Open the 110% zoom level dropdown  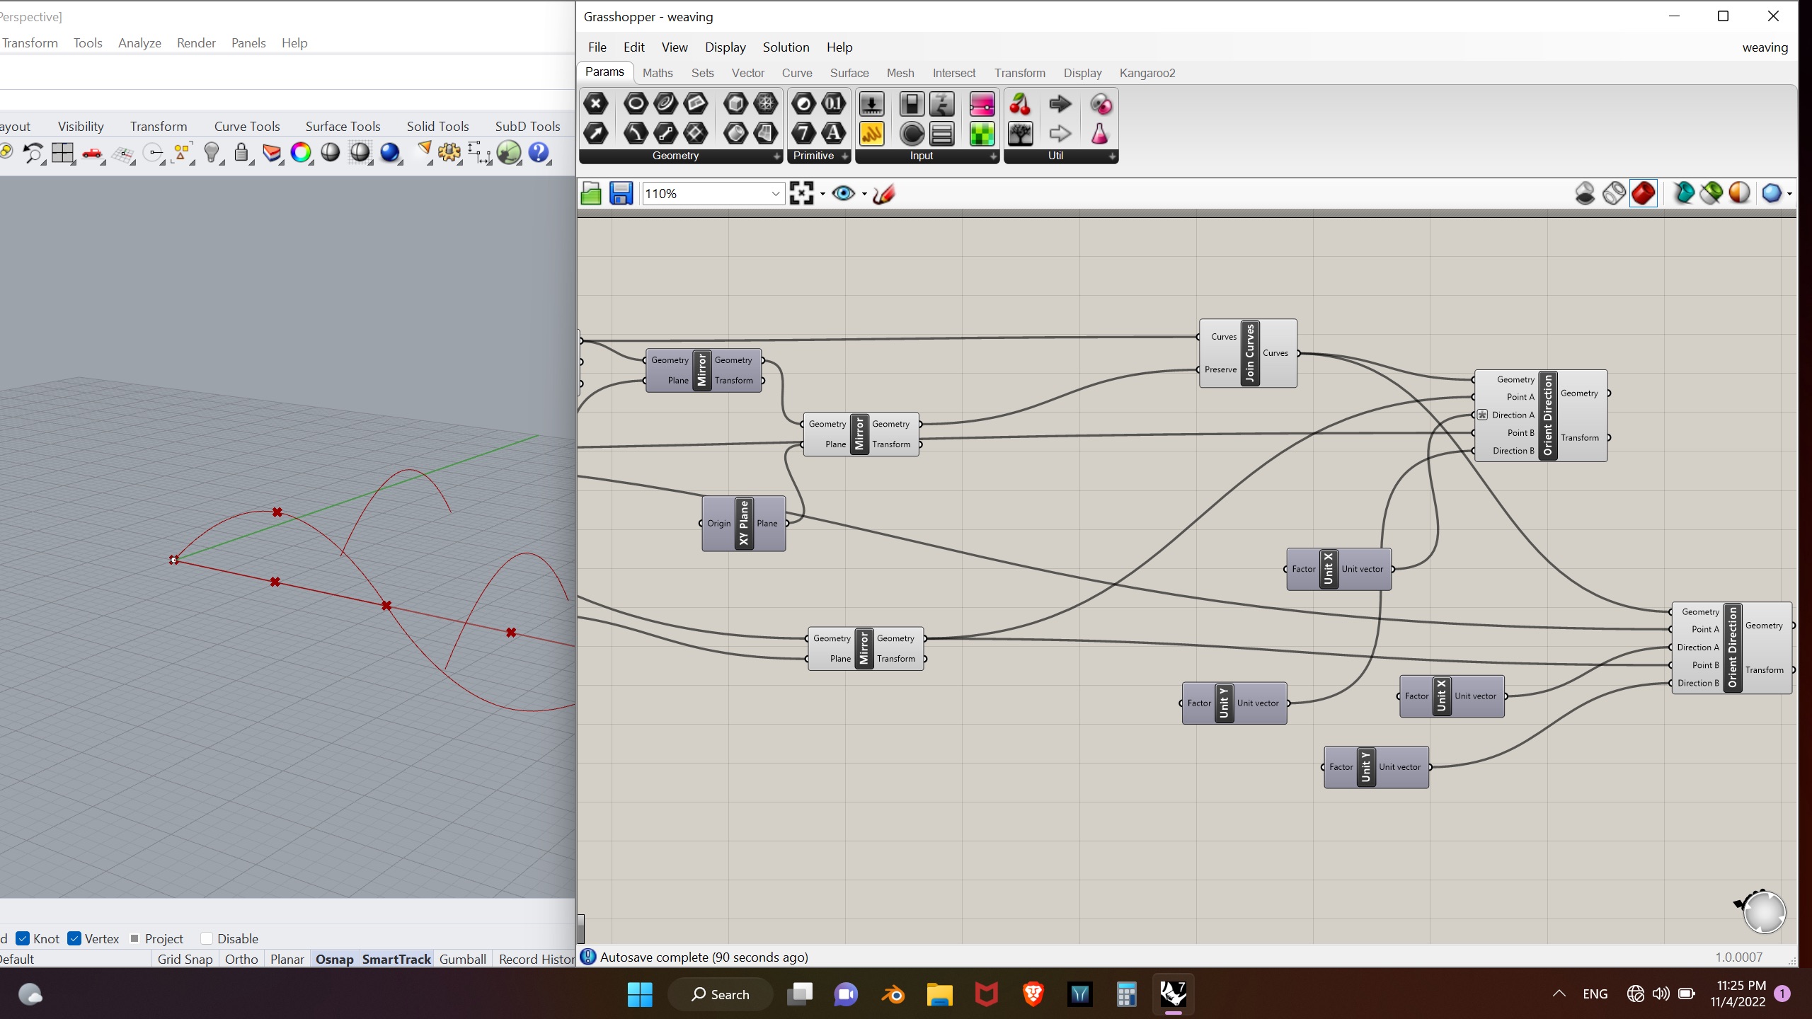click(775, 193)
